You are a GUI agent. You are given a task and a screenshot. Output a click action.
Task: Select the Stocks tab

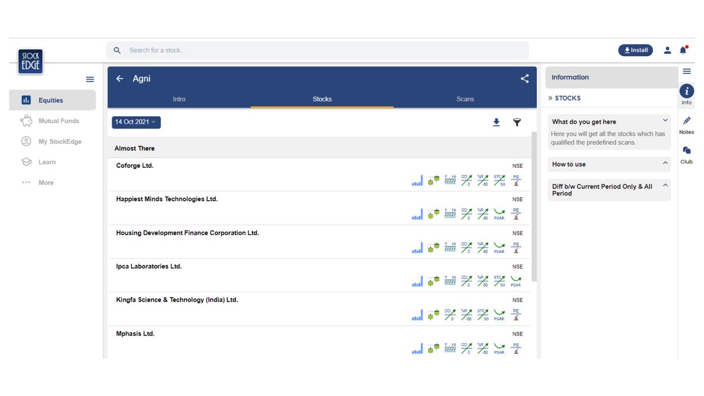coord(322,99)
